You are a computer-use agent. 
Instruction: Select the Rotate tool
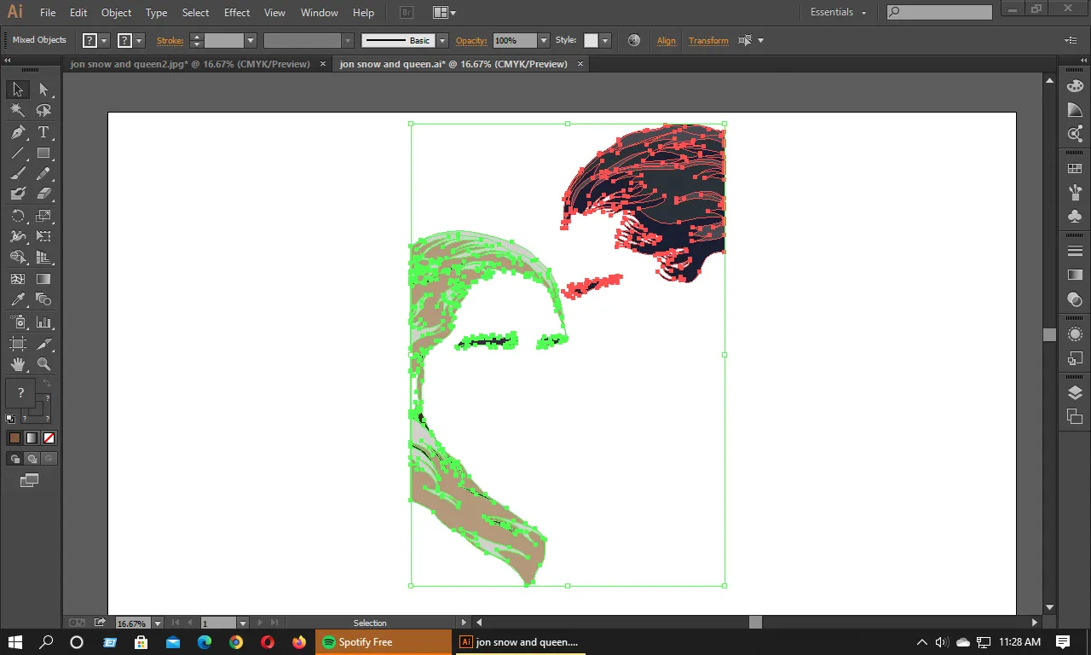[17, 216]
